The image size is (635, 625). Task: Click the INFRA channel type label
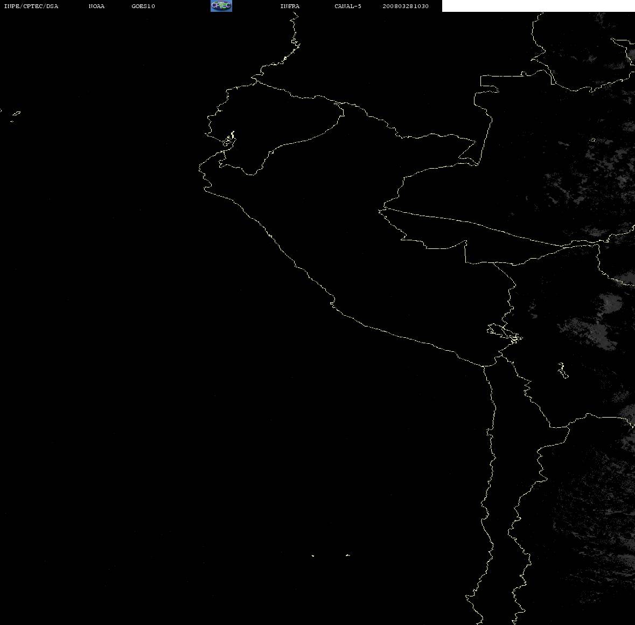pyautogui.click(x=290, y=6)
